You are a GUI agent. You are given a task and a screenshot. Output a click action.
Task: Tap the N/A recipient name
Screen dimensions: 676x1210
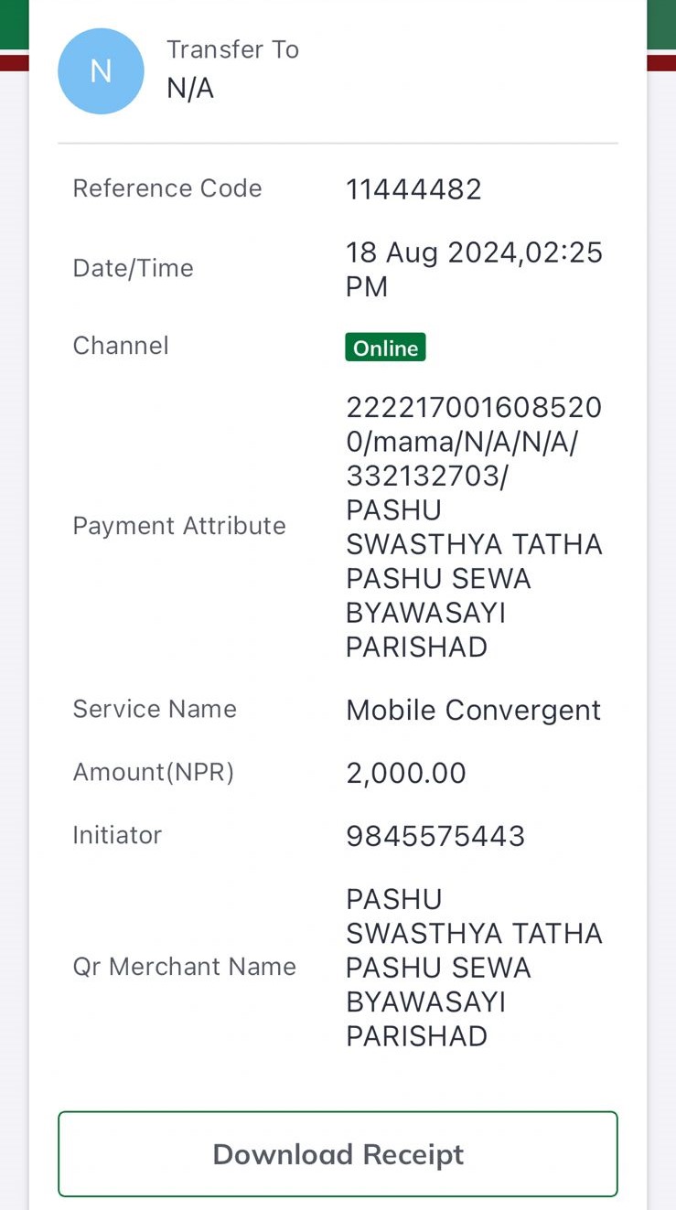click(x=190, y=89)
